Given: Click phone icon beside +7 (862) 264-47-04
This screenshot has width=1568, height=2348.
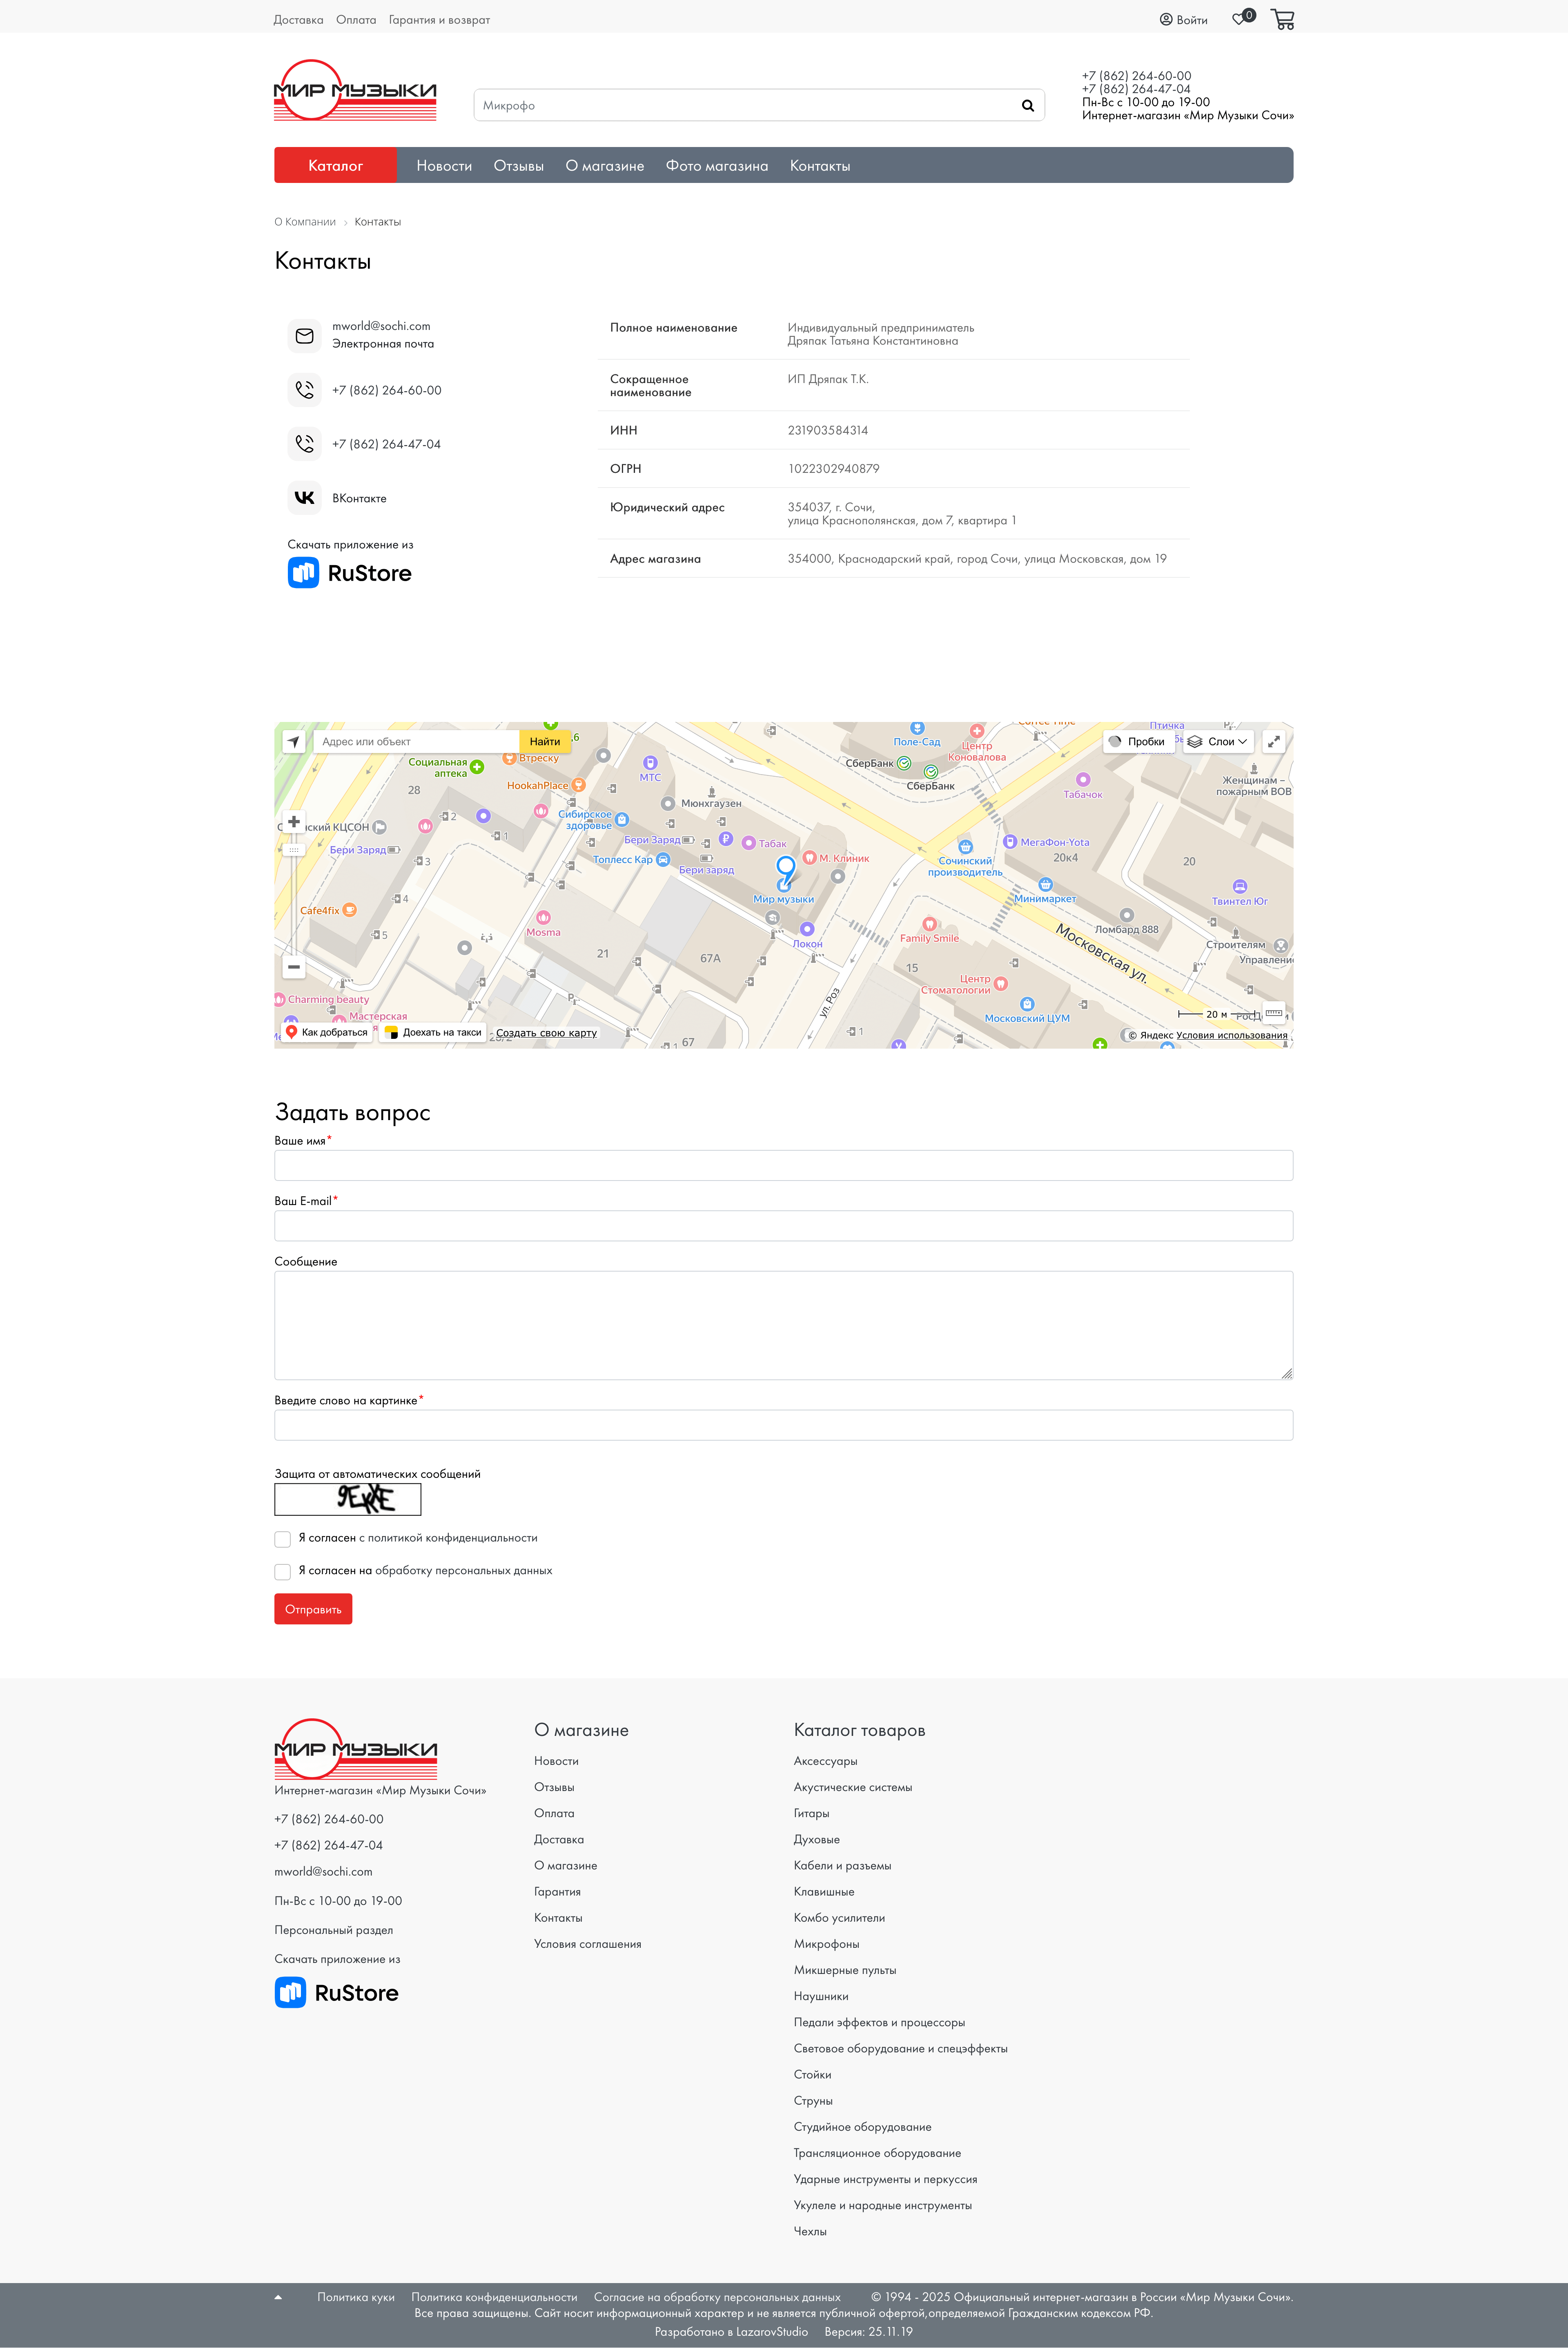Looking at the screenshot, I should coord(305,444).
